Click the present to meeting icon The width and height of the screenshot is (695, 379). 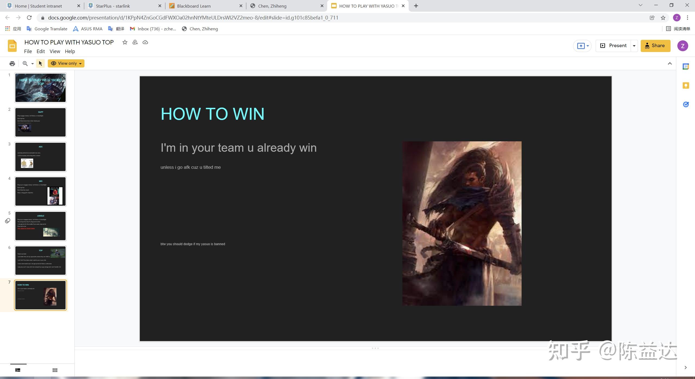(580, 46)
